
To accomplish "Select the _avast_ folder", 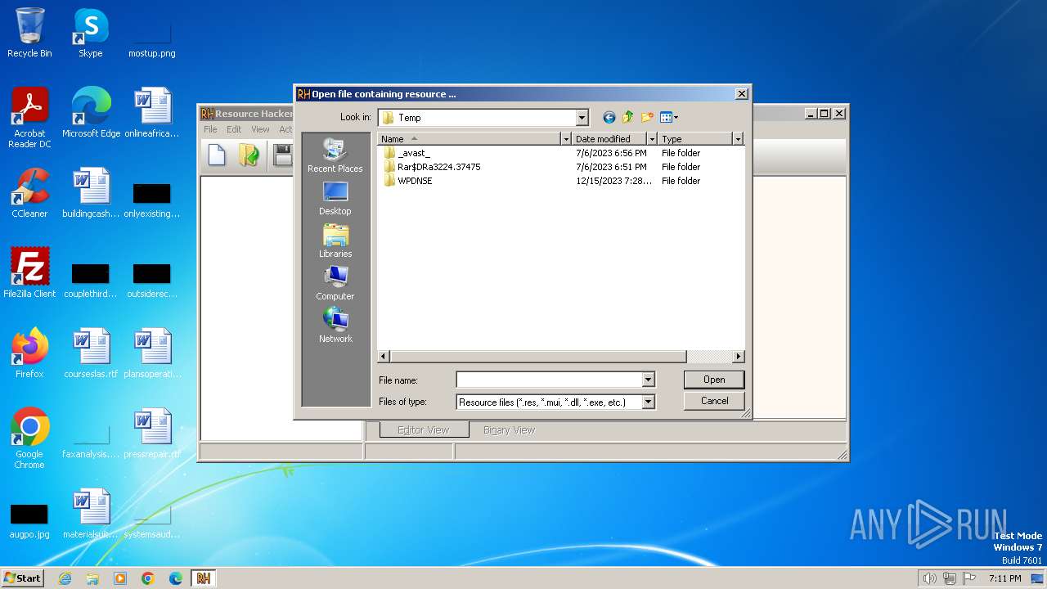I will pos(413,153).
